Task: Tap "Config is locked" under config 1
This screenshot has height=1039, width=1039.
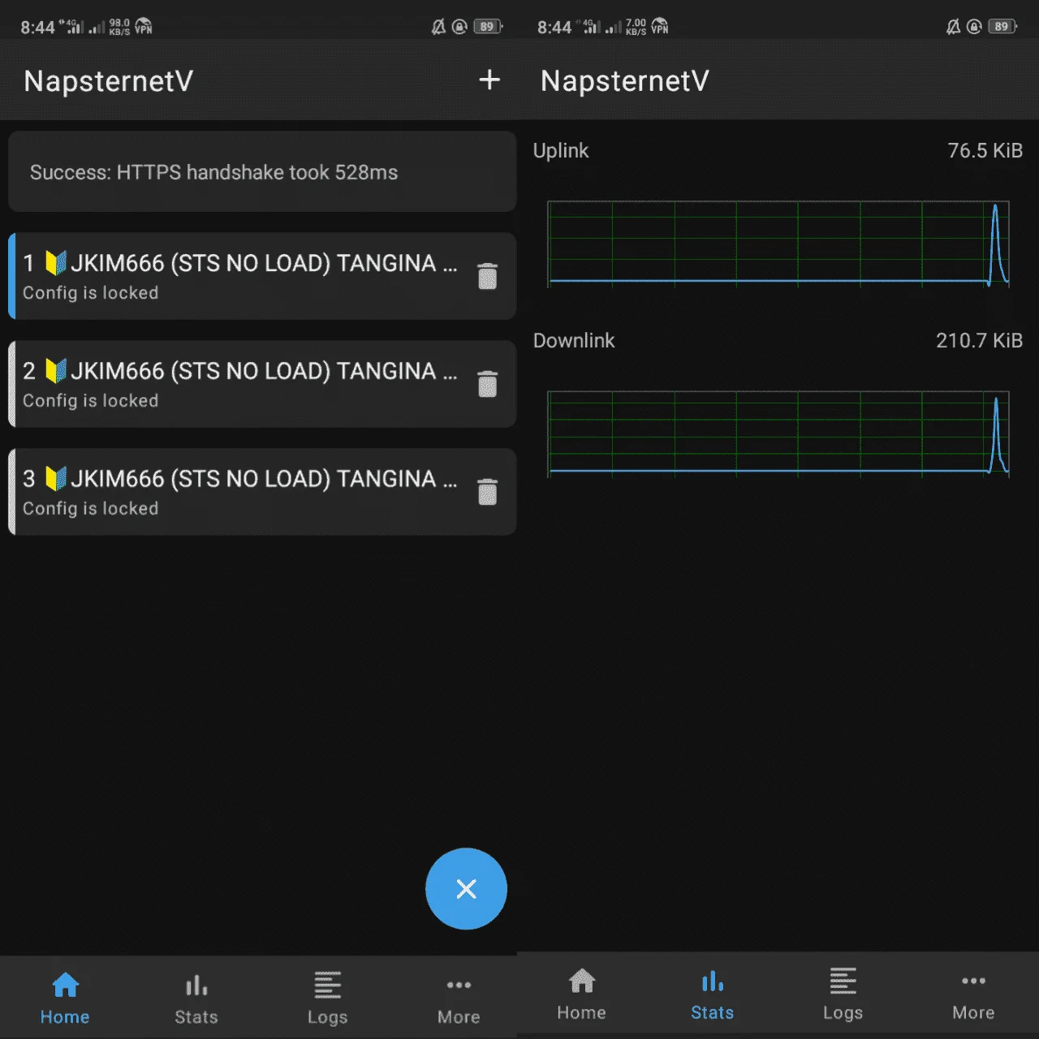Action: pos(90,293)
